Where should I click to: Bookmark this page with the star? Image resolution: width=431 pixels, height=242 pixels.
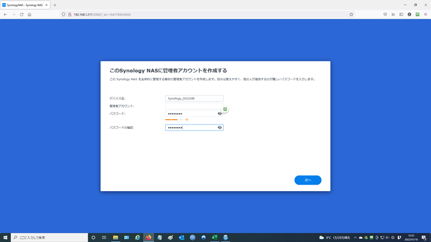351,14
